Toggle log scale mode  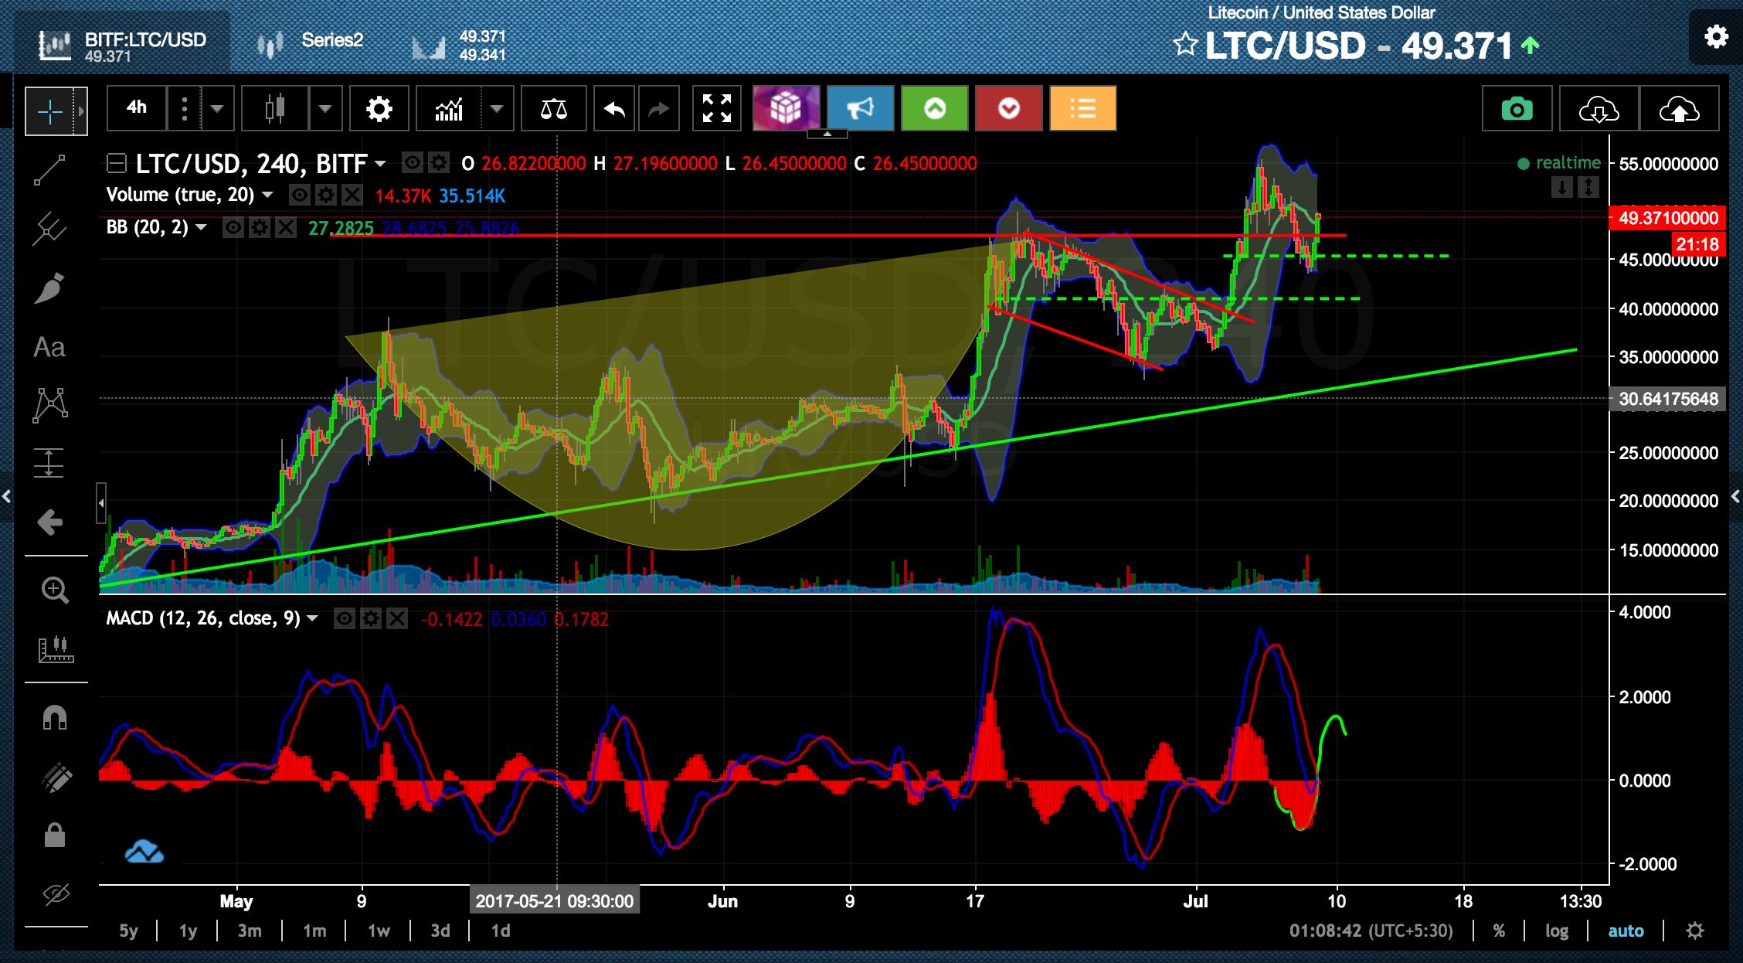point(1557,931)
